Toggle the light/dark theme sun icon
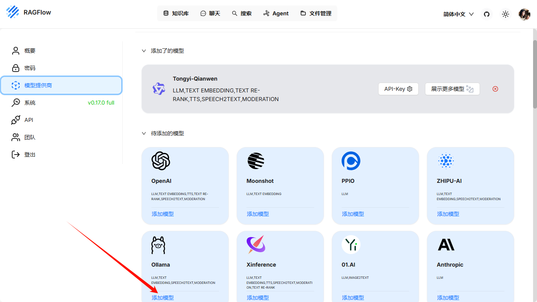The width and height of the screenshot is (537, 302). [506, 14]
